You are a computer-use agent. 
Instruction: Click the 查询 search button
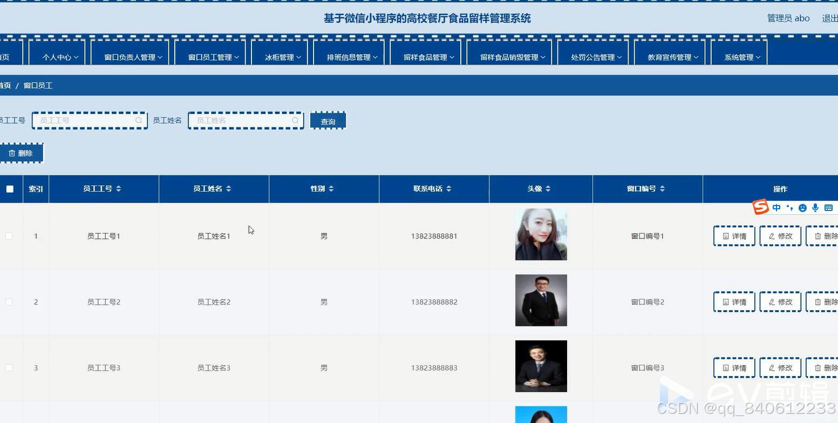click(x=328, y=121)
